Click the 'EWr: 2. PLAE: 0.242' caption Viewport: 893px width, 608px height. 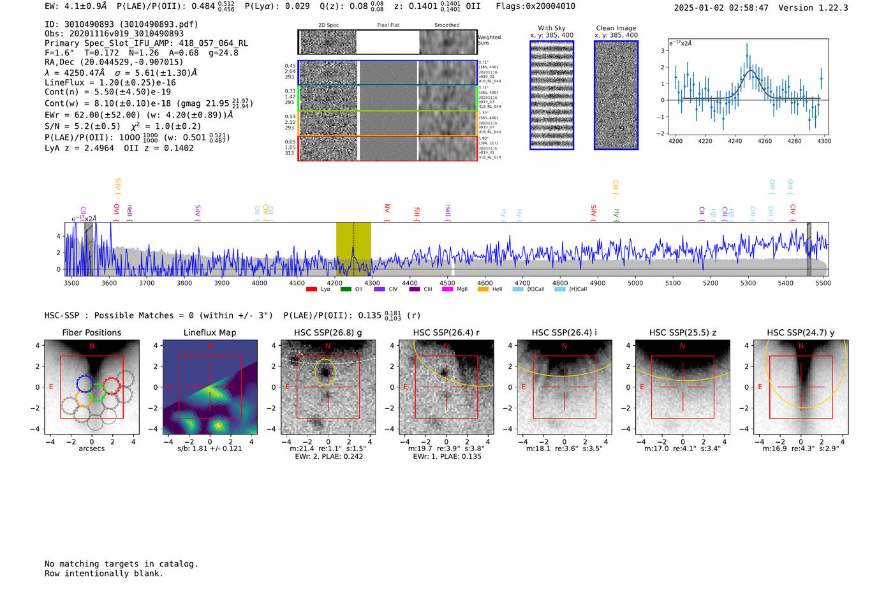coord(328,456)
